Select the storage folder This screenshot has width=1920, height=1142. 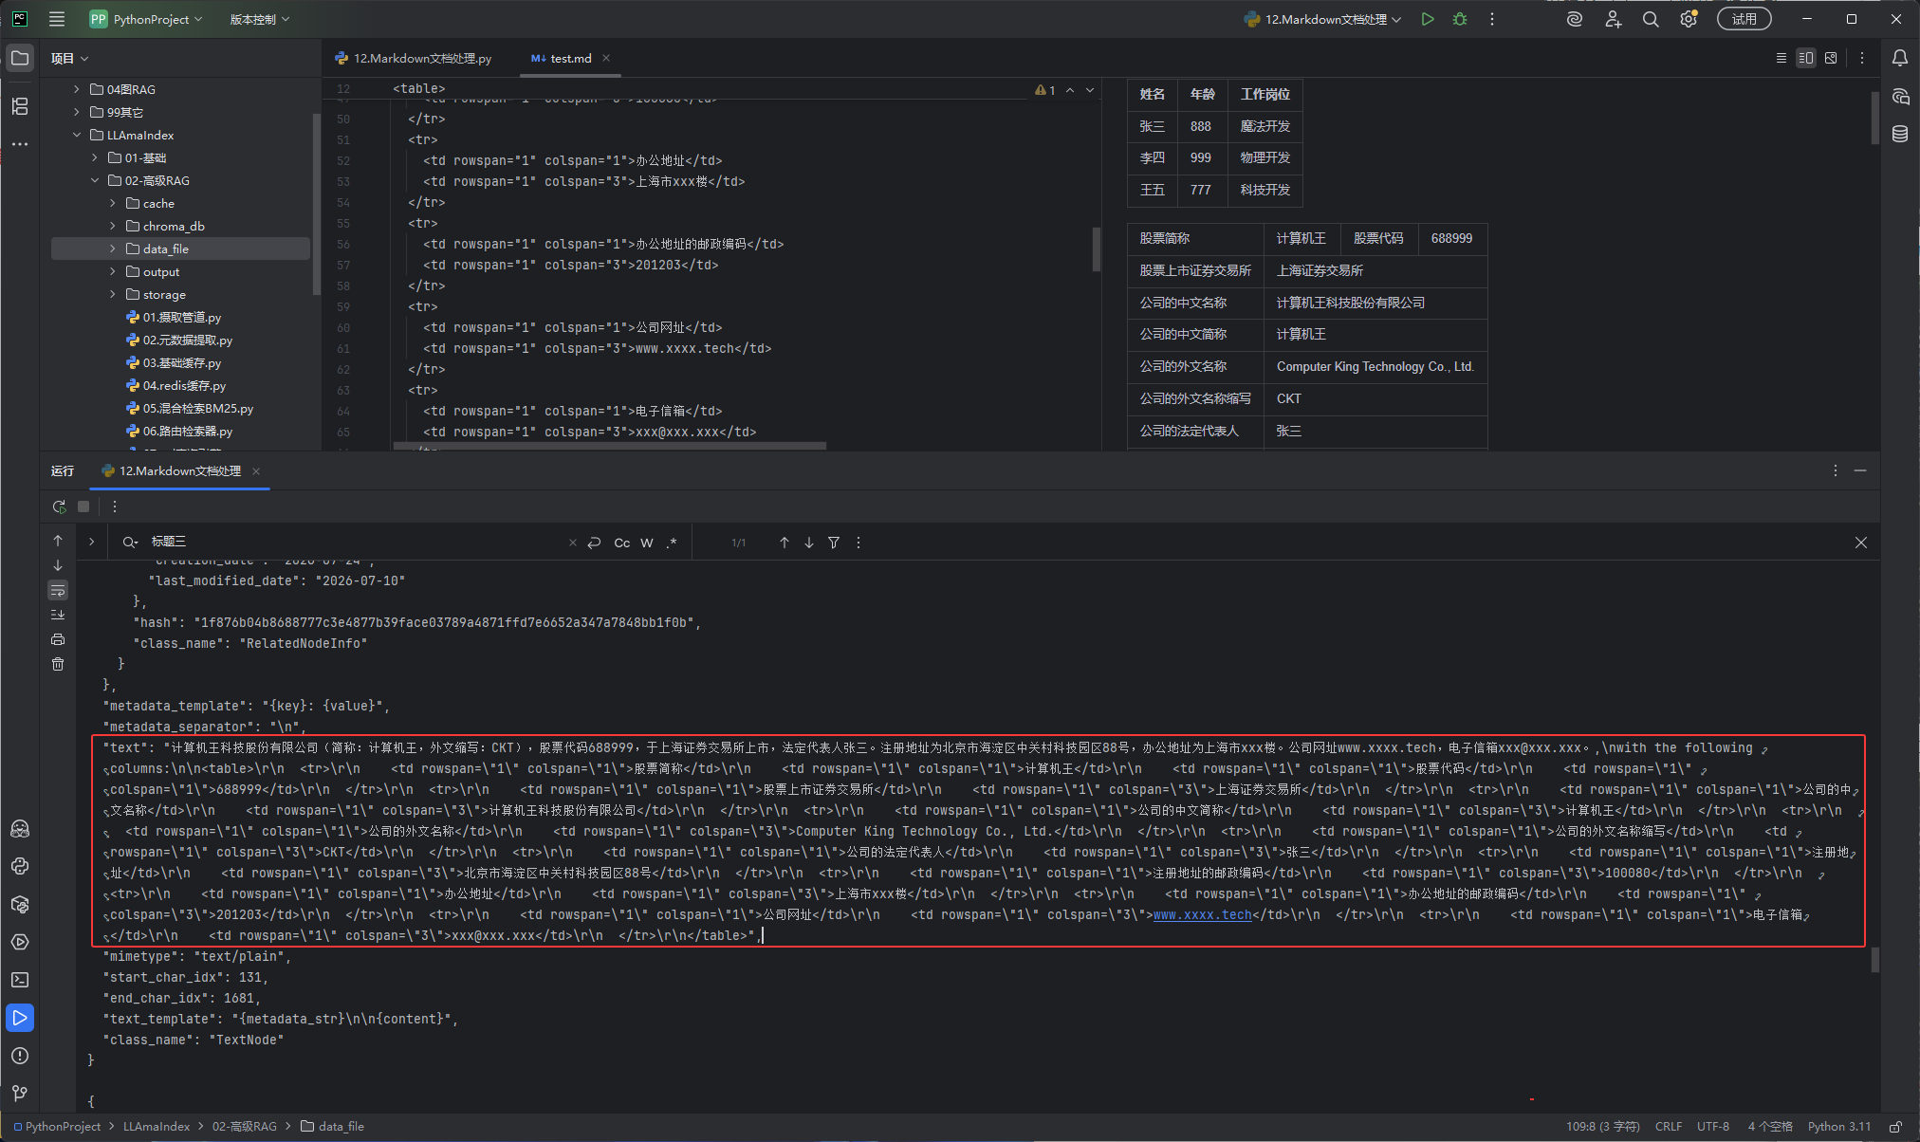click(x=164, y=294)
